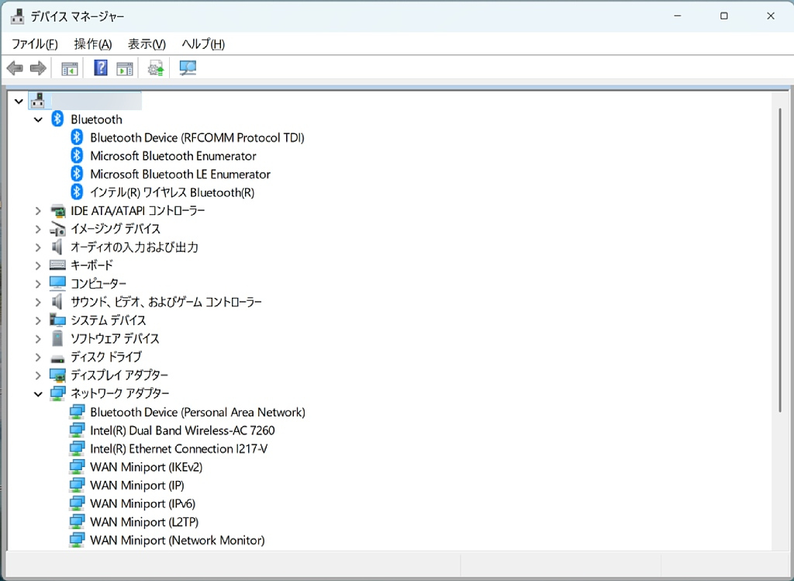
Task: Click the コンピューター monitor icon
Action: pos(57,283)
